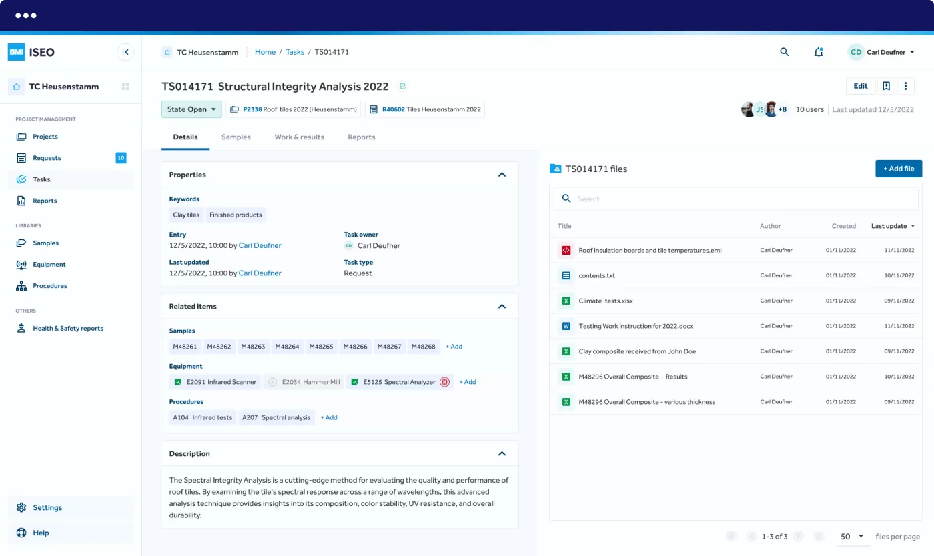Click the Add file button
The height and width of the screenshot is (556, 934).
(898, 169)
